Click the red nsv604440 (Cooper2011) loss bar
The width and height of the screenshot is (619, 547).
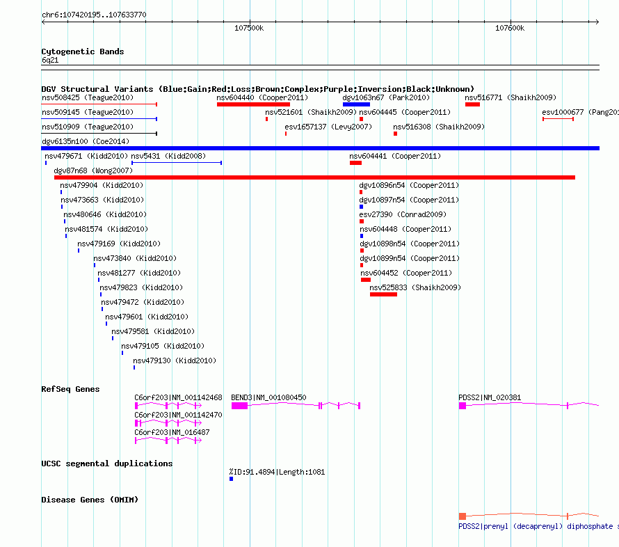(x=253, y=104)
